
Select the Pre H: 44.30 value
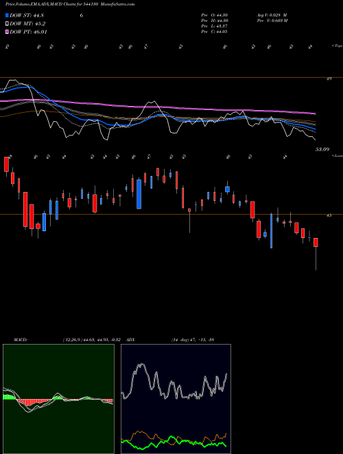click(214, 21)
